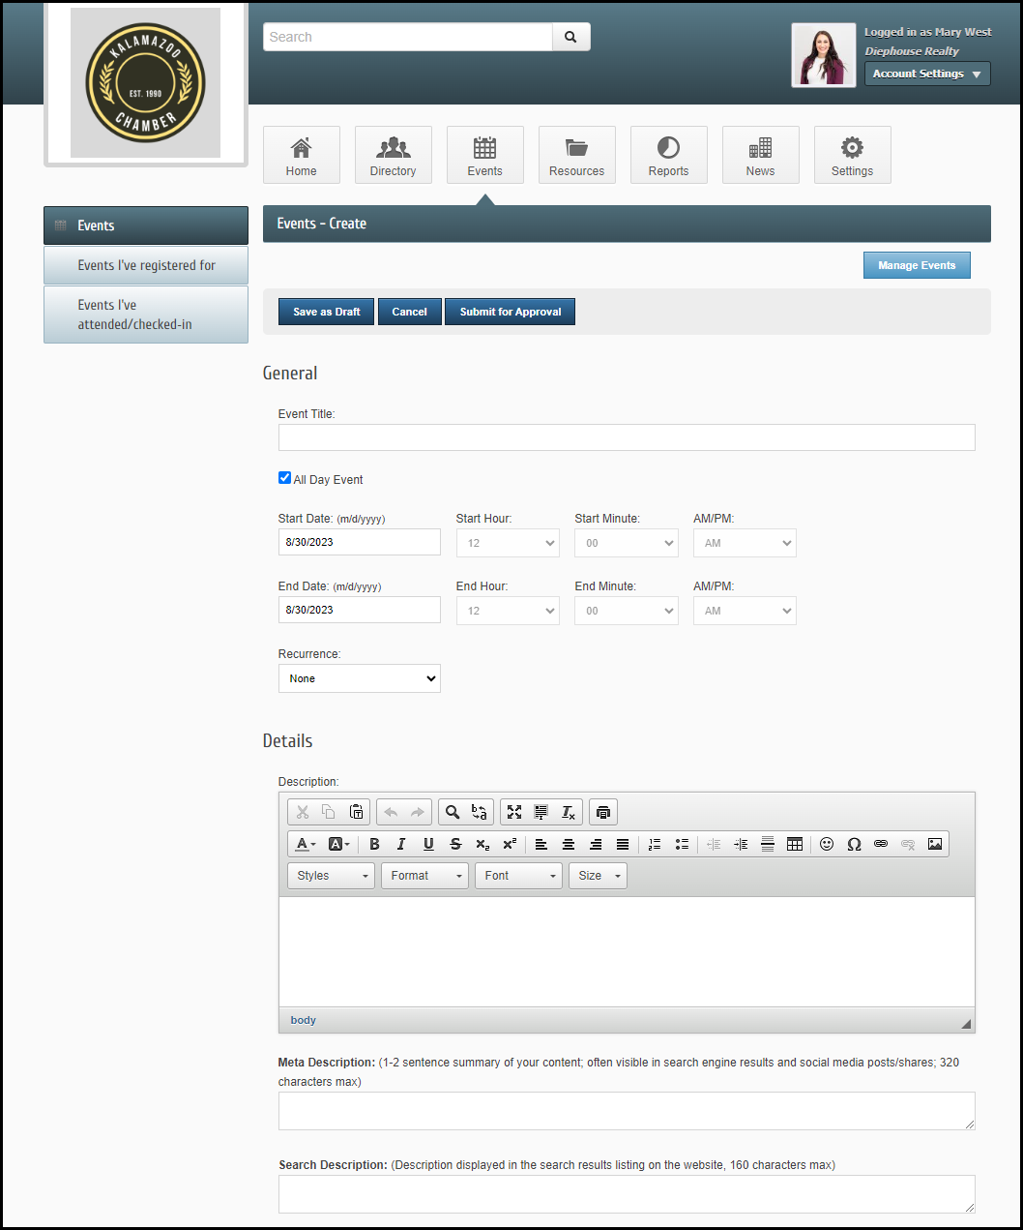
Task: Click the Insert Image icon
Action: (x=935, y=844)
